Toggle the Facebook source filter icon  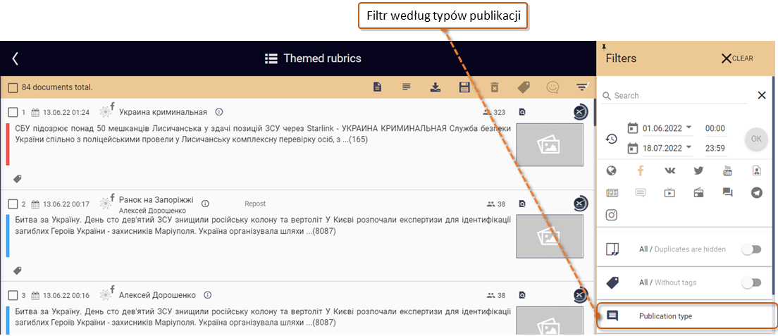point(641,170)
